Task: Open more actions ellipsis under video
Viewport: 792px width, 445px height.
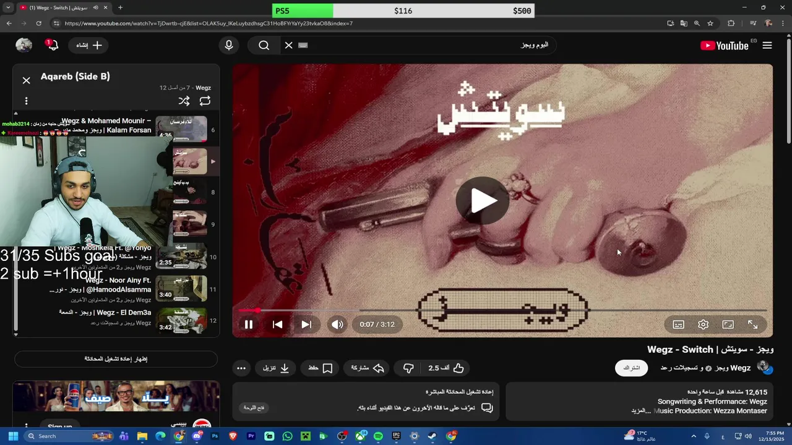Action: click(241, 368)
